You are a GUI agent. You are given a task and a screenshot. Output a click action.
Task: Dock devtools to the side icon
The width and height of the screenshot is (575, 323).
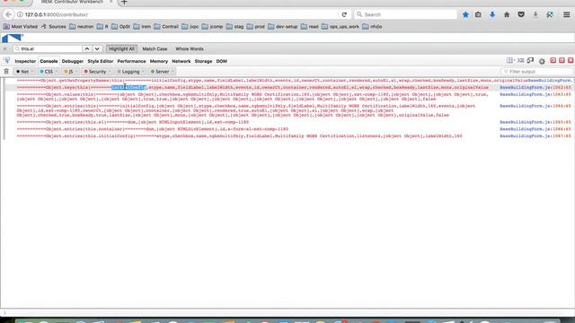coord(553,60)
